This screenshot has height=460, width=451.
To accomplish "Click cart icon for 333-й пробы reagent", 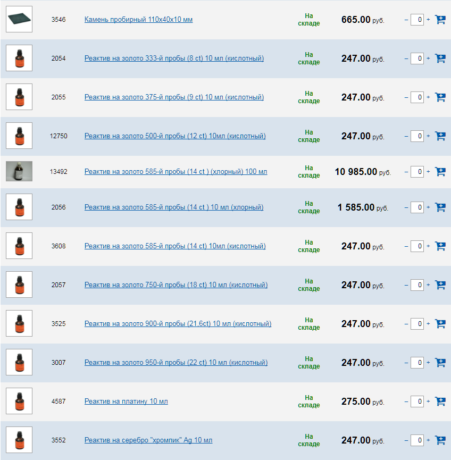I will tap(440, 58).
